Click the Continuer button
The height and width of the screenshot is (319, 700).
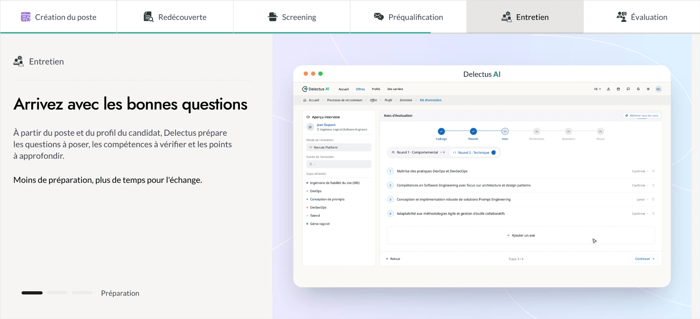click(x=645, y=259)
